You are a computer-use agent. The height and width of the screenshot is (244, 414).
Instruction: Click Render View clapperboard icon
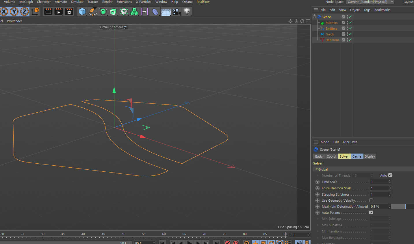coord(48,12)
